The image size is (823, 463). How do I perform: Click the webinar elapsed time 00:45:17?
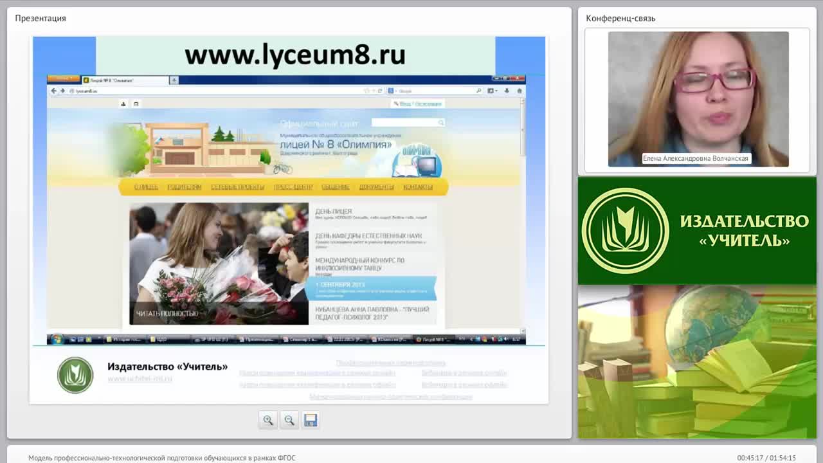pos(750,458)
